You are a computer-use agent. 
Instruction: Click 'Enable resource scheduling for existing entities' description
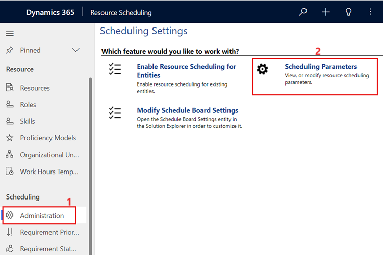(x=182, y=88)
